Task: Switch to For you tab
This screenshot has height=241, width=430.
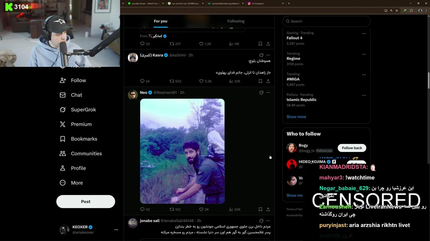Action: coord(161,21)
